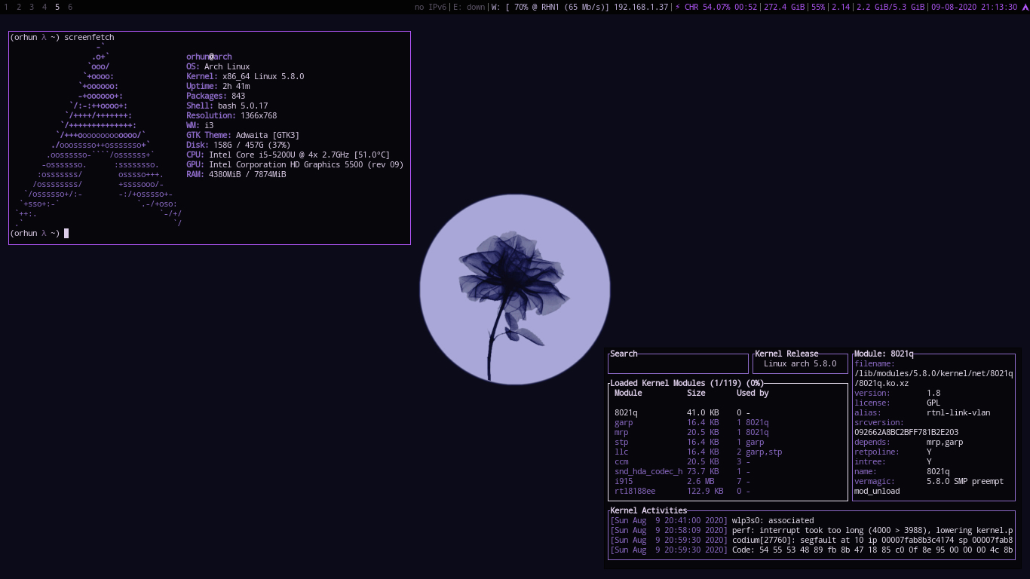Click the battery lightning bolt icon
The height and width of the screenshot is (579, 1030).
[x=677, y=7]
